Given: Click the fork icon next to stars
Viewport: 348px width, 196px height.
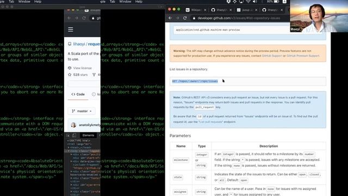Looking at the screenshot, I should coord(94,75).
